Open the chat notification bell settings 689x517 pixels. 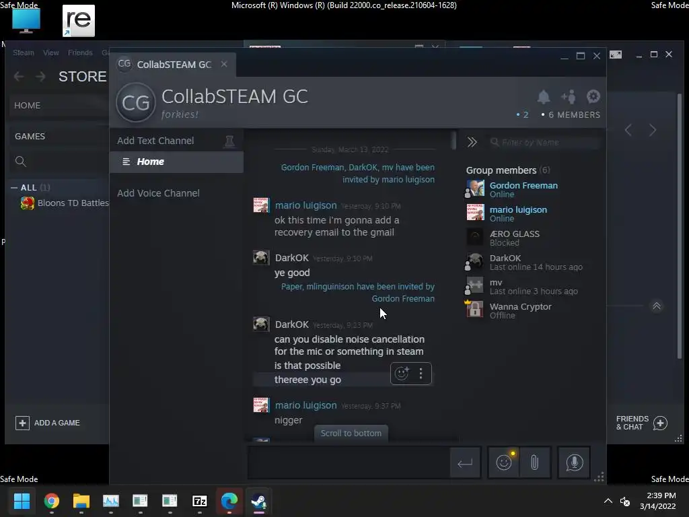coord(544,97)
